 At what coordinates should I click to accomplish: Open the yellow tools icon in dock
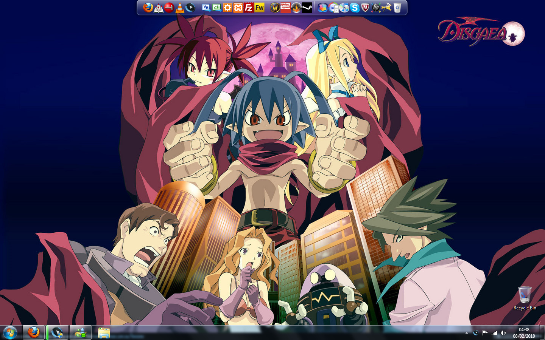coord(386,7)
